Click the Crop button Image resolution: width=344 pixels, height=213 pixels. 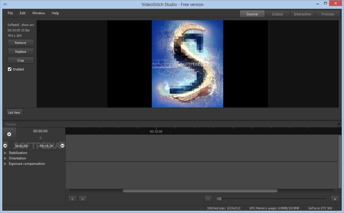[21, 60]
